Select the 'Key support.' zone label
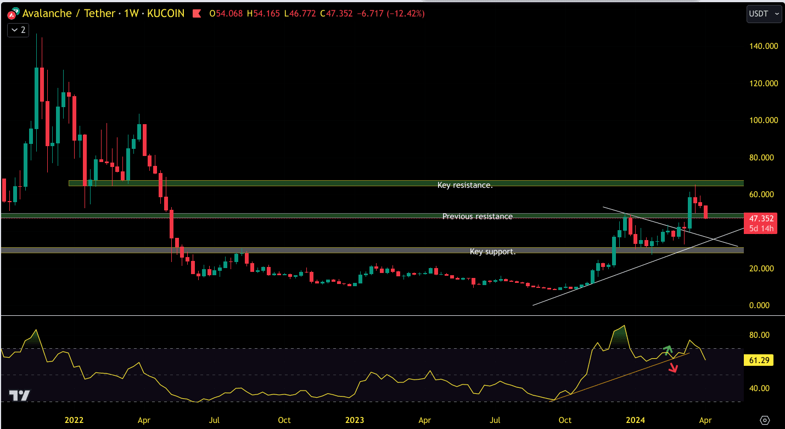The height and width of the screenshot is (429, 785). tap(492, 252)
